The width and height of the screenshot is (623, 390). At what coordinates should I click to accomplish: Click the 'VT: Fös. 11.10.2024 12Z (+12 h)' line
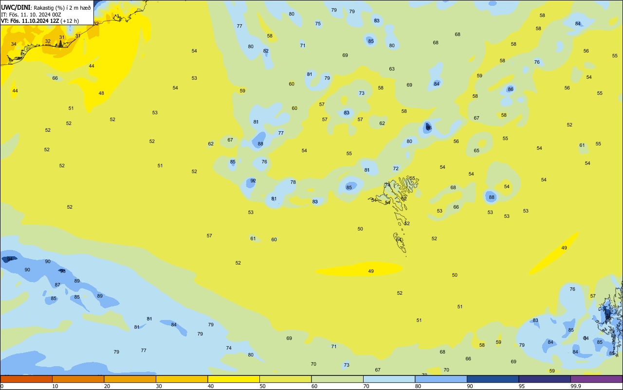click(x=40, y=21)
